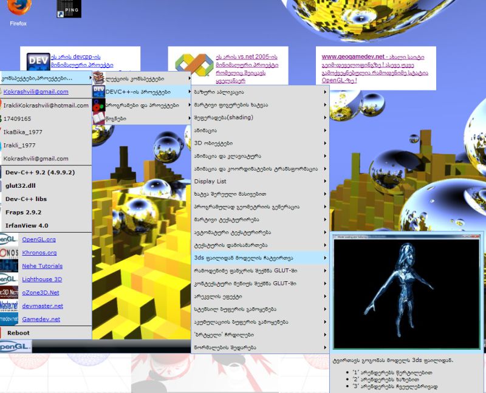Image resolution: width=486 pixels, height=393 pixels.
Task: Open the წიგნები submenu
Action: click(142, 118)
